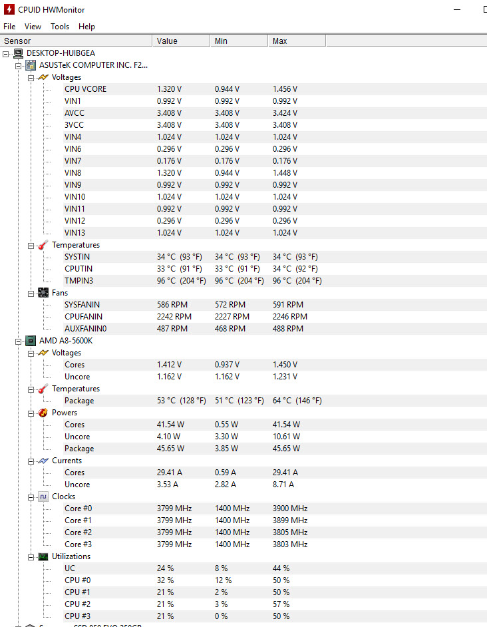This screenshot has width=487, height=627.
Task: Click the CPUID HWMonitor lightning app icon
Action: click(x=9, y=9)
